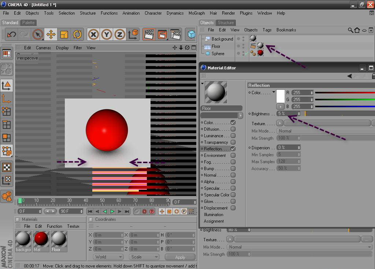Image resolution: width=375 pixels, height=269 pixels.
Task: Click the Apply button in Coordinates
Action: (x=180, y=257)
